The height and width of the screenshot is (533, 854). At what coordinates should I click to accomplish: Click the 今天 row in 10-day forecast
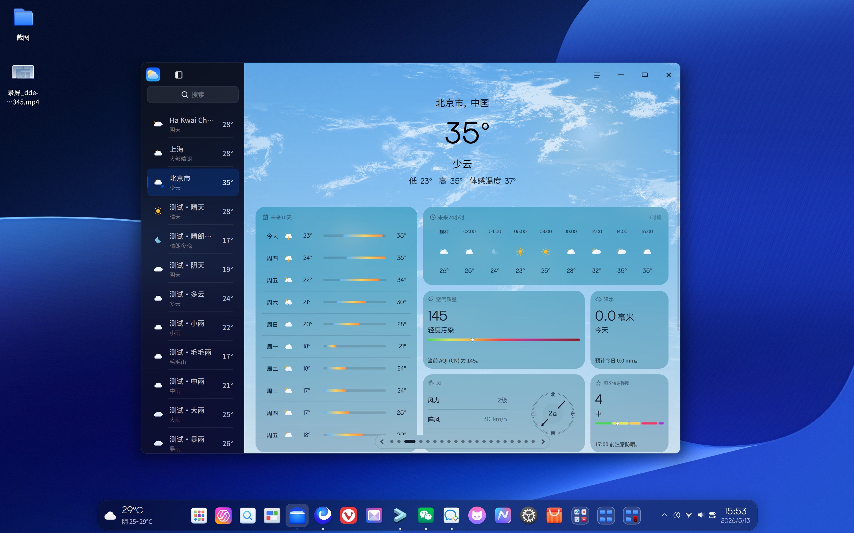click(x=336, y=236)
